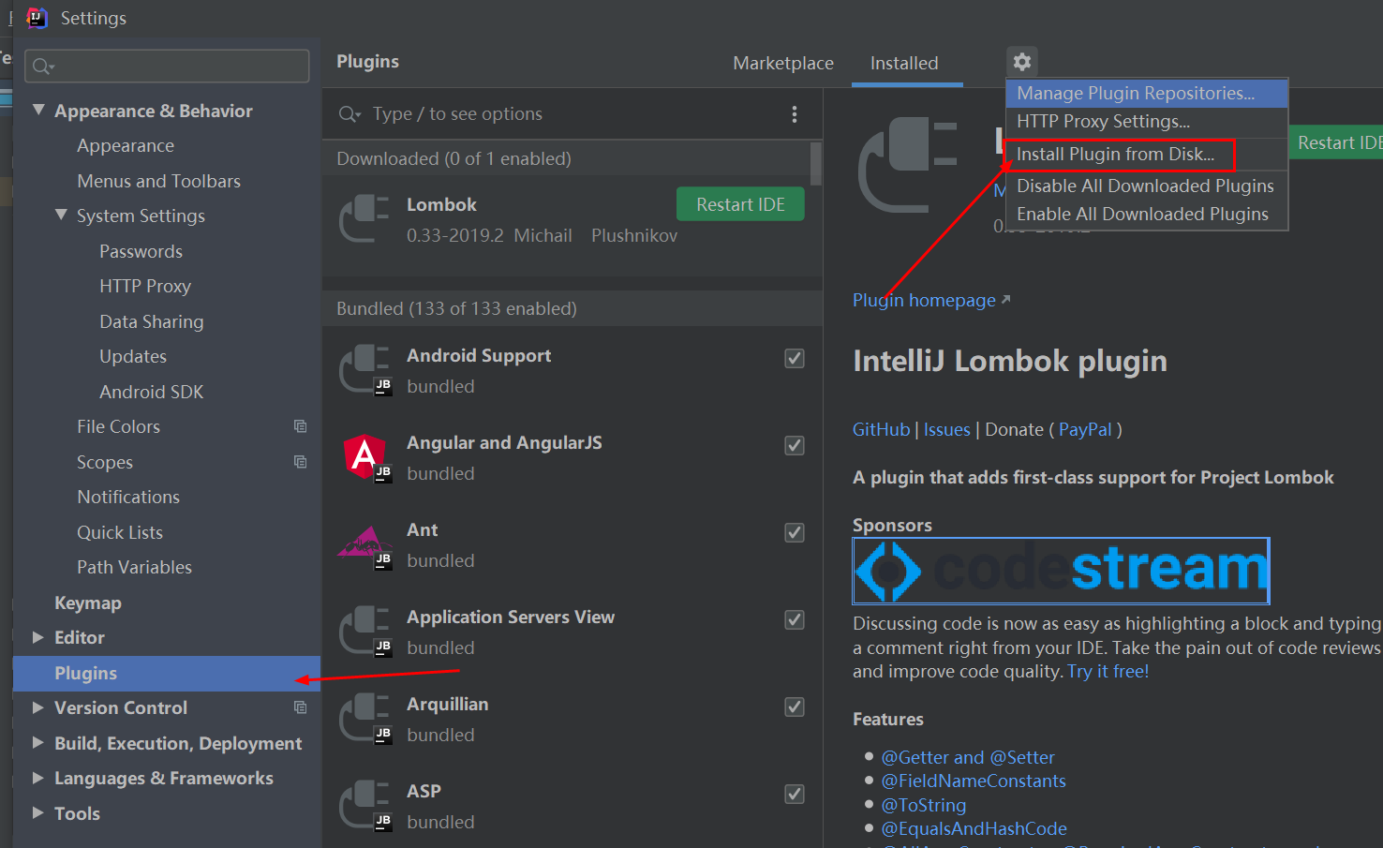Viewport: 1383px width, 848px height.
Task: Expand the Tools settings node
Action: pos(38,812)
